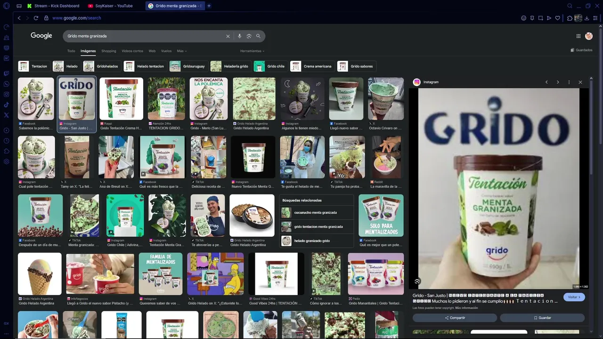Click the Visitar button
Image resolution: width=603 pixels, height=339 pixels.
coord(574,297)
